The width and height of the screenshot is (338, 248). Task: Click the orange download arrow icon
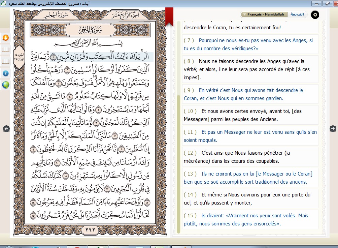click(6, 38)
